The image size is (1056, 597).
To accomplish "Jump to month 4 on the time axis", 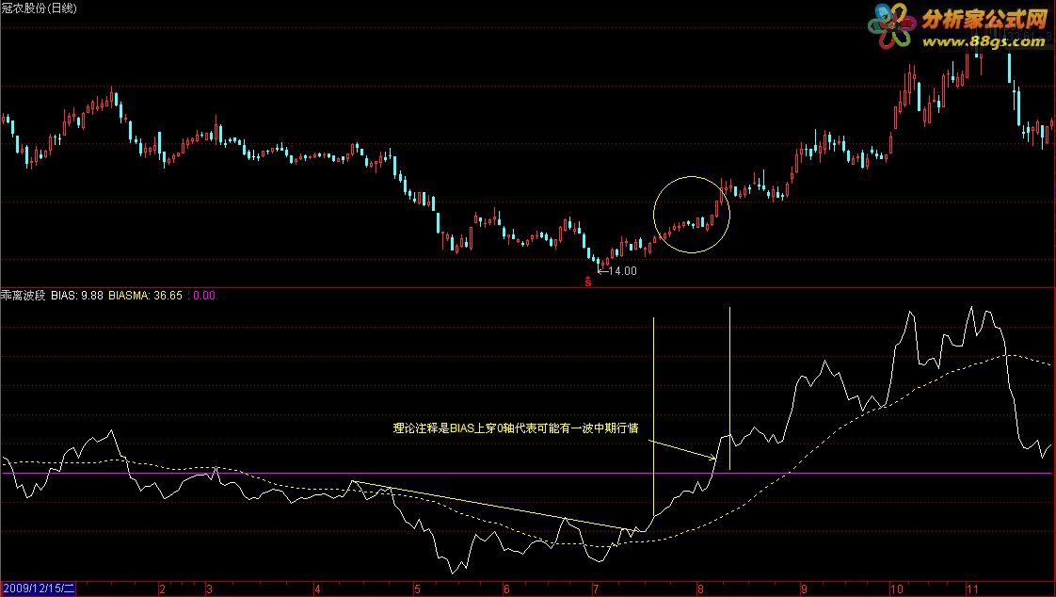I will pyautogui.click(x=318, y=589).
